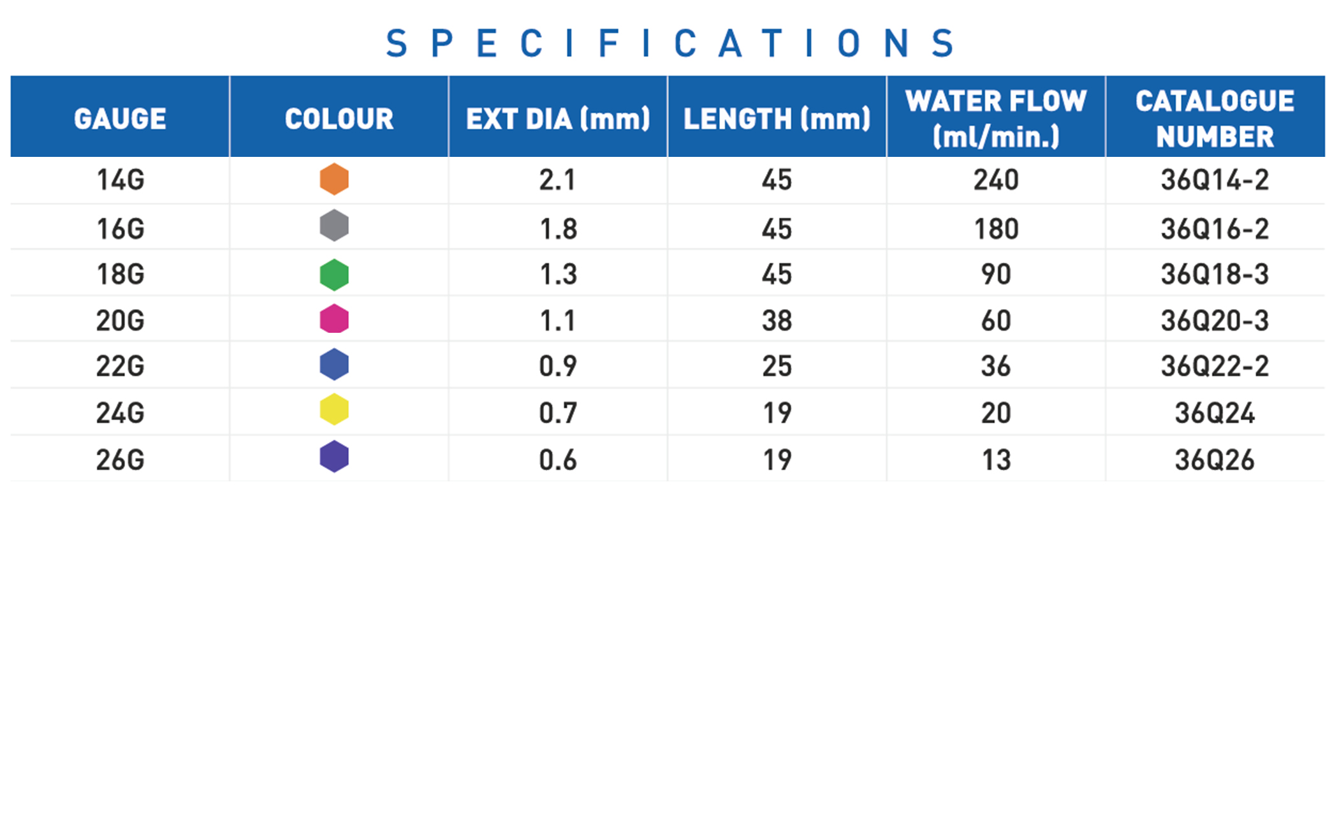This screenshot has width=1339, height=839.
Task: Select the grey hexagon in 16G row
Action: (x=334, y=226)
